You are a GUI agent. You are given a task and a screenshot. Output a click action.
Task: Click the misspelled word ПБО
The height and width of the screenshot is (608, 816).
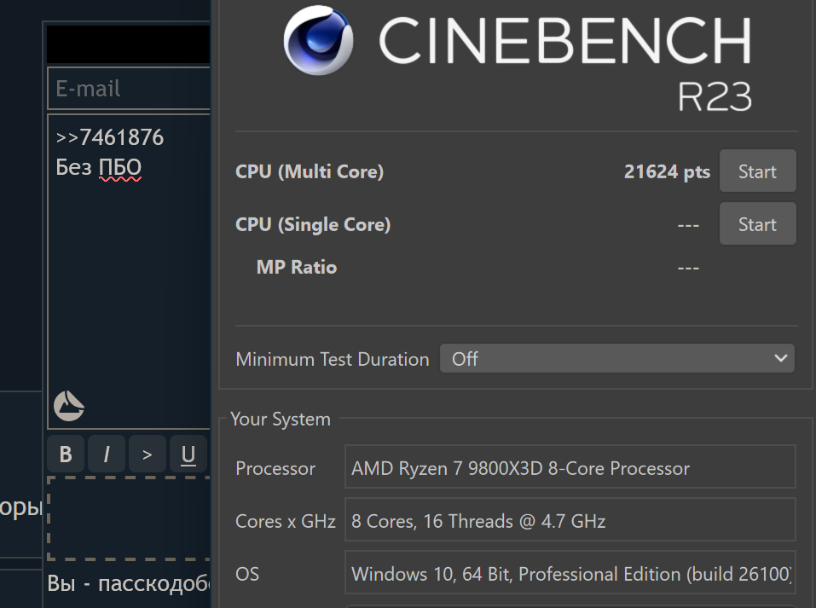pyautogui.click(x=120, y=168)
